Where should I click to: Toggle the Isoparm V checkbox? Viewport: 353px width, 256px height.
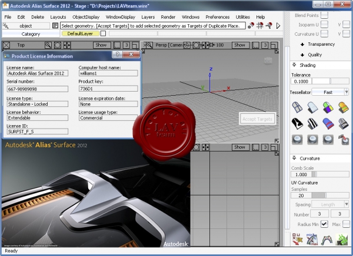346,24
